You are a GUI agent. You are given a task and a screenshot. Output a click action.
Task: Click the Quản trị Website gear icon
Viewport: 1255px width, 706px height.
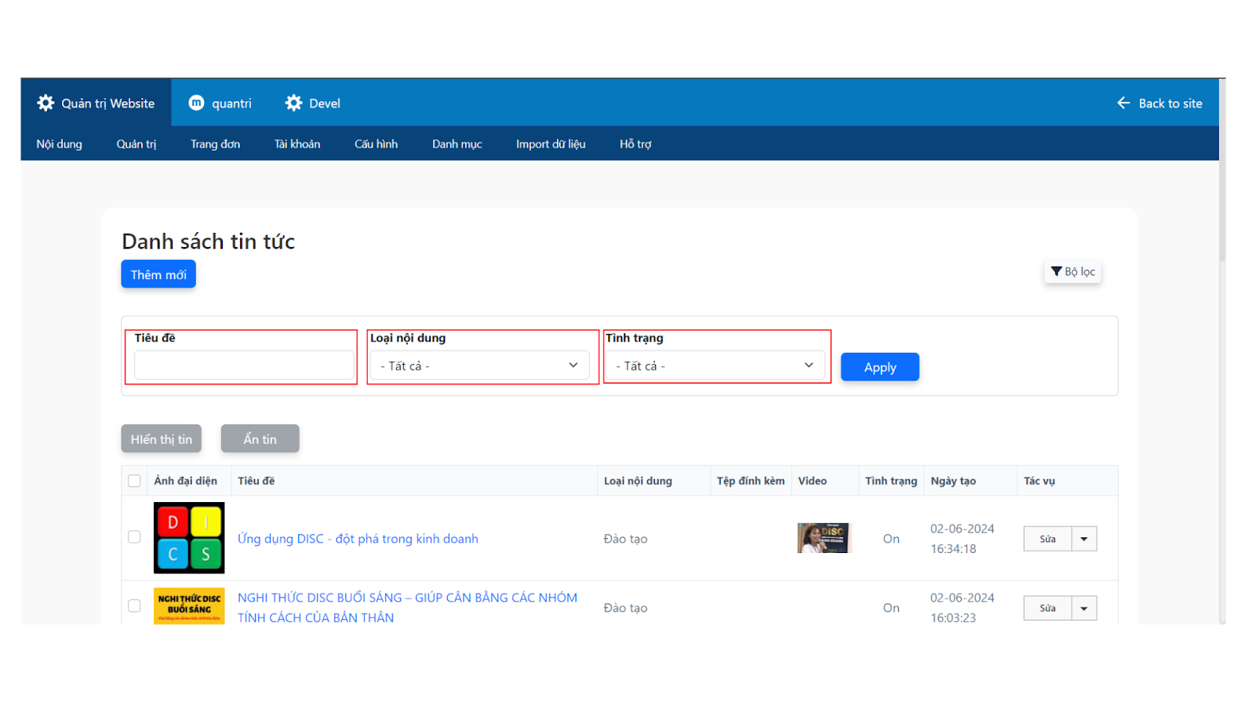coord(46,103)
